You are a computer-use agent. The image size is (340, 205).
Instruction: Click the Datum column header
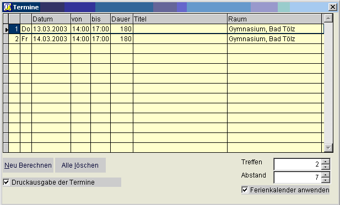pos(51,19)
